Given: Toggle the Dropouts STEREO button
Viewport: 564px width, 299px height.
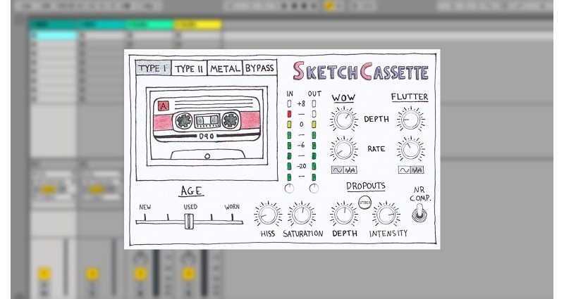Looking at the screenshot, I should (x=364, y=203).
